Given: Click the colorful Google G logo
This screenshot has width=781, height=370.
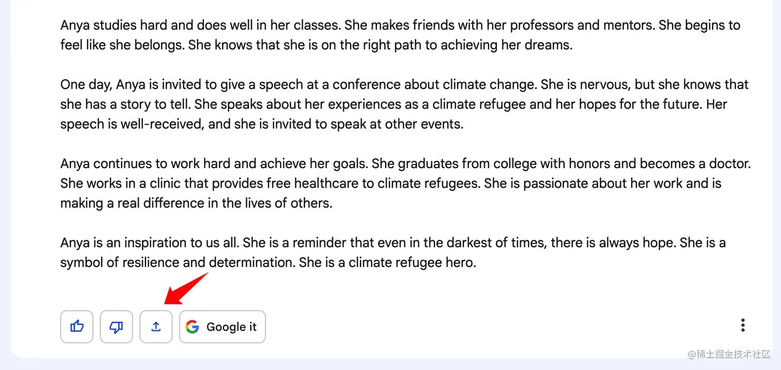Looking at the screenshot, I should (x=193, y=327).
